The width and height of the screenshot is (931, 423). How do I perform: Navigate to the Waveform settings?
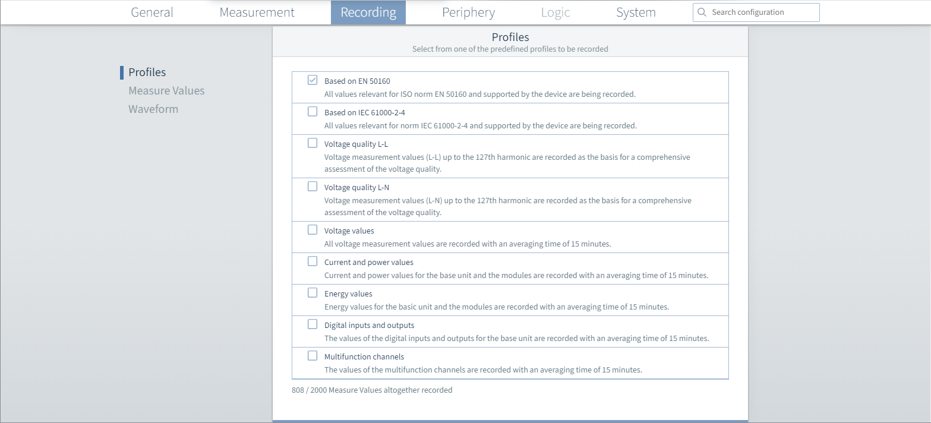153,109
